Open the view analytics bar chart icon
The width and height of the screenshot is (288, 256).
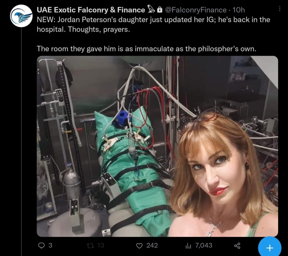188,246
